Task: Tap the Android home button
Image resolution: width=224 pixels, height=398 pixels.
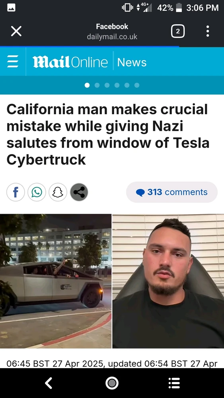Action: pyautogui.click(x=112, y=383)
